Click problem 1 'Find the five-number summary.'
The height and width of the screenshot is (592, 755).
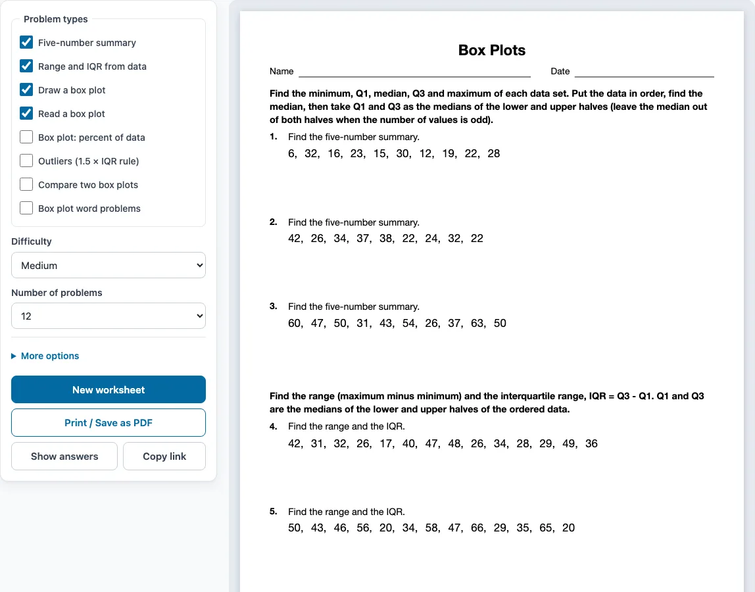353,137
